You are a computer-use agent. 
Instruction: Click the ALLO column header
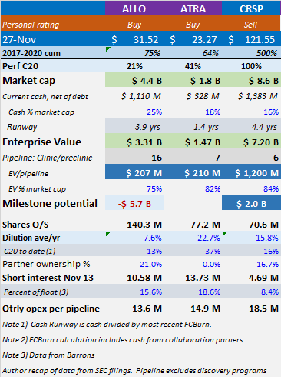click(x=134, y=8)
